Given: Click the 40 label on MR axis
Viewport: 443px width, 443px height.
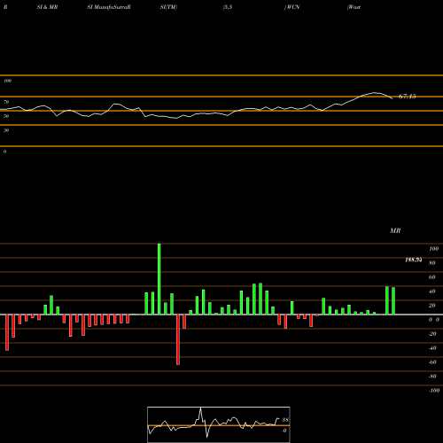Looking at the screenshot, I should 431,291.
